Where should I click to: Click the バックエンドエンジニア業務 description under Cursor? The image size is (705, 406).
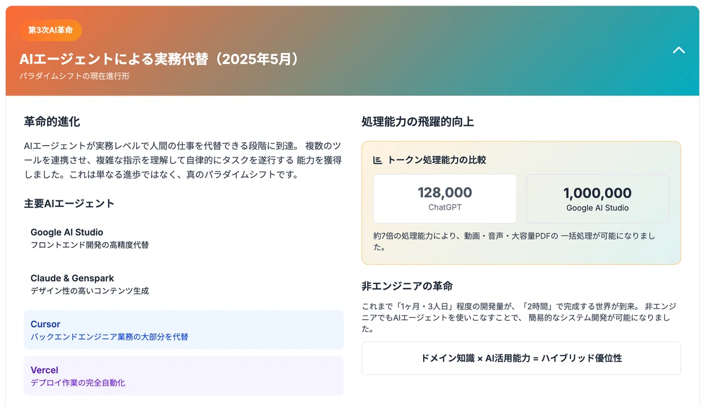(109, 337)
